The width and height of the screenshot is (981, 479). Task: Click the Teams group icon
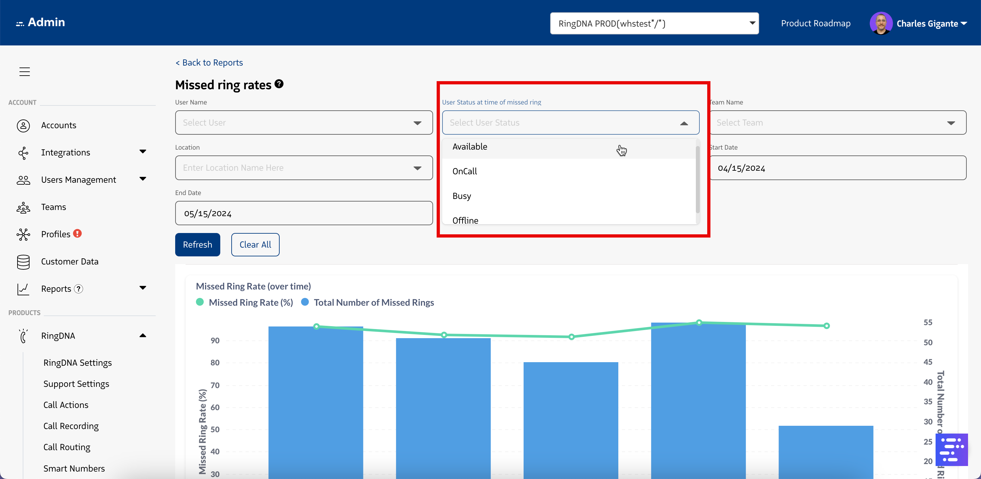23,207
